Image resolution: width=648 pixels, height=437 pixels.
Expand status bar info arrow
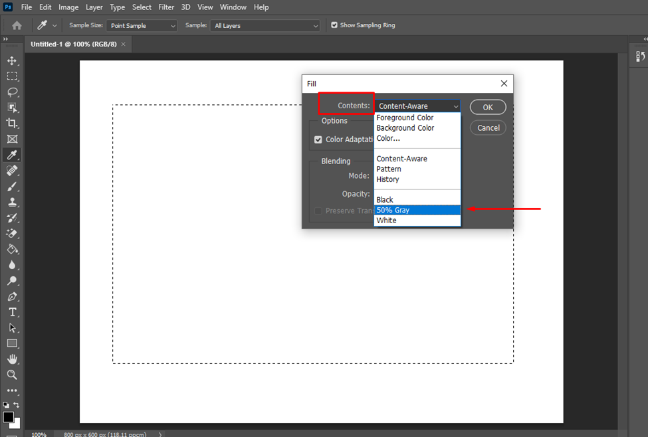(160, 434)
